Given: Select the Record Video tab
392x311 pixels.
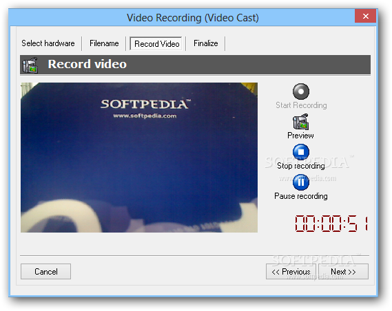Looking at the screenshot, I should tap(156, 44).
